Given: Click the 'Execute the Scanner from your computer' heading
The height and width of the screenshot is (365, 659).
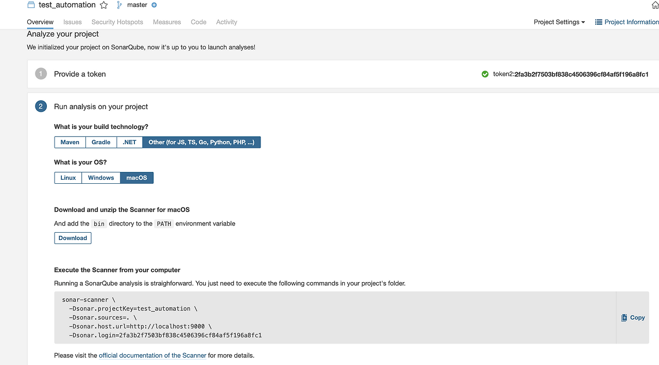Looking at the screenshot, I should click(x=117, y=270).
